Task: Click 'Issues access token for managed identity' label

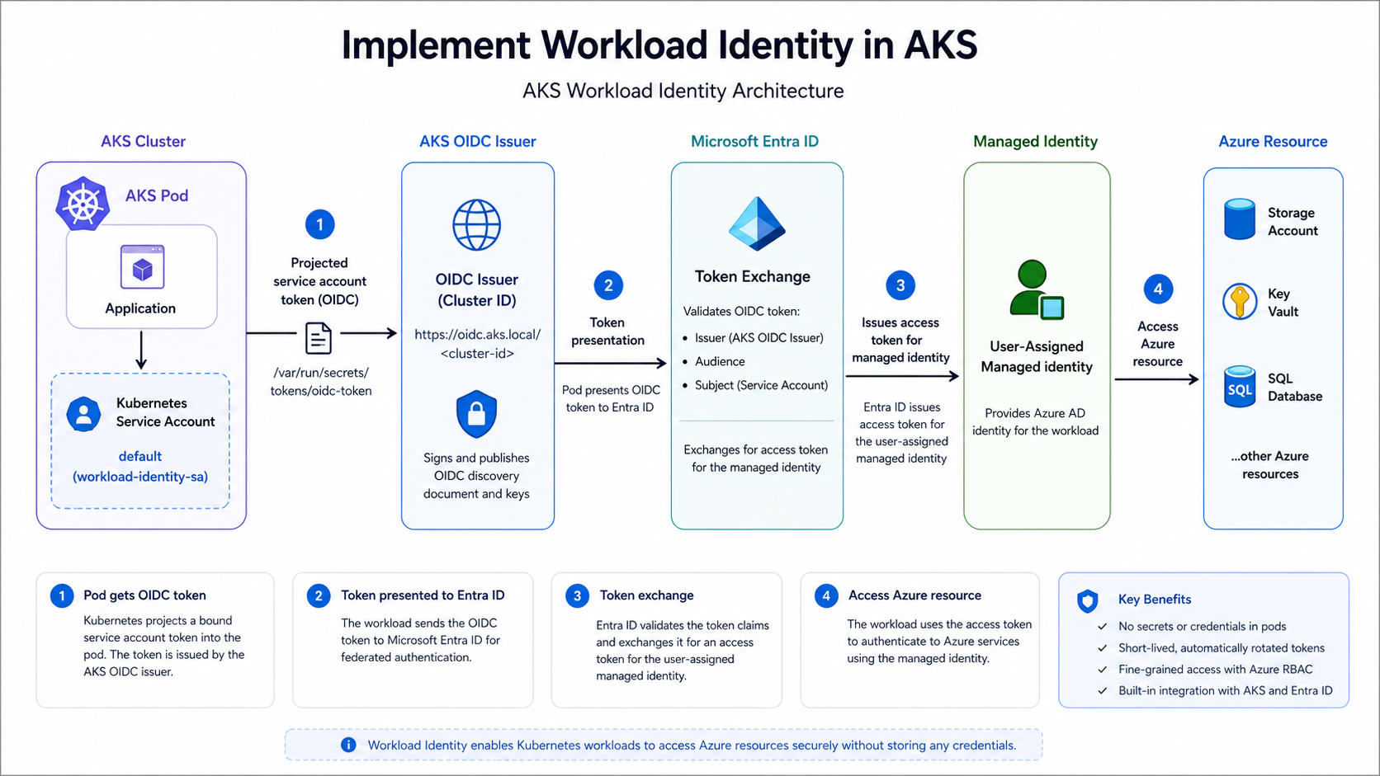Action: pos(900,340)
